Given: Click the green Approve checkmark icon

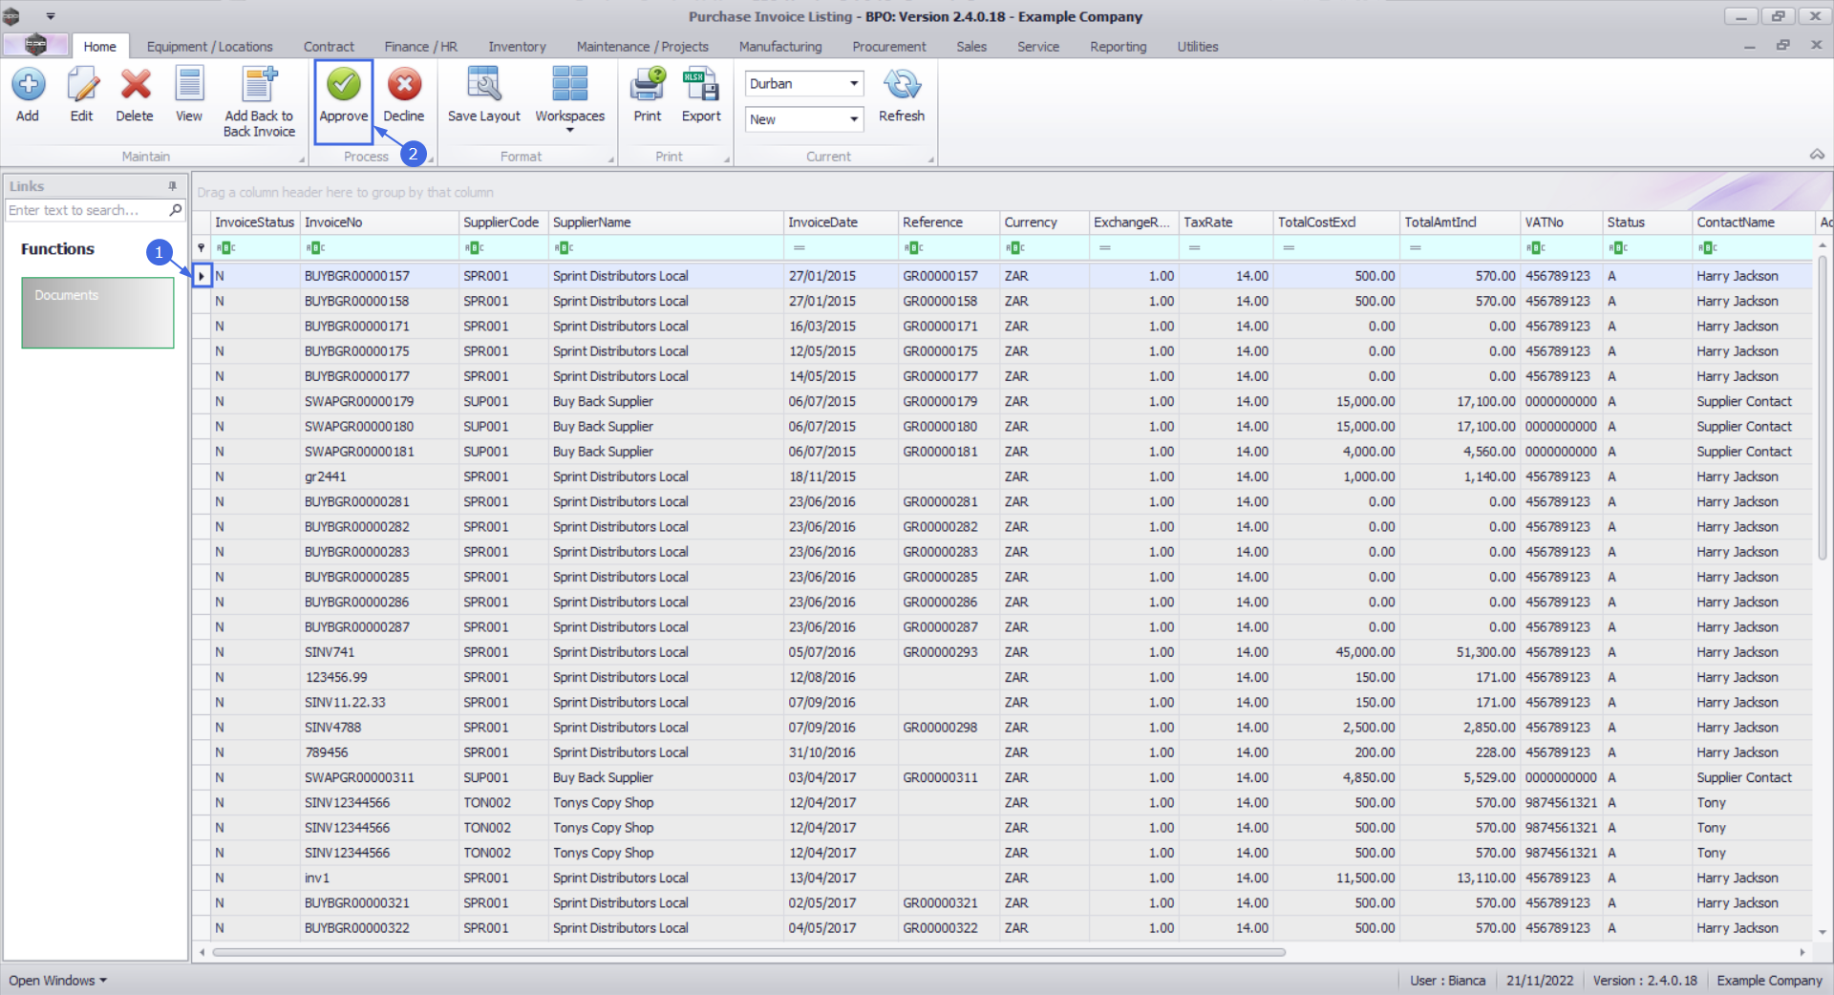Looking at the screenshot, I should pos(344,86).
